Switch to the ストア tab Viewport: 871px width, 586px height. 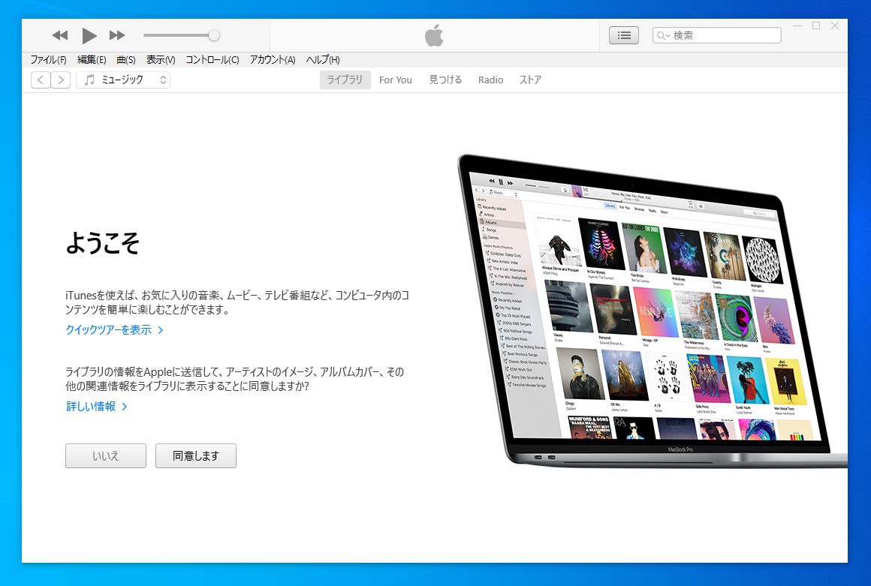(531, 80)
